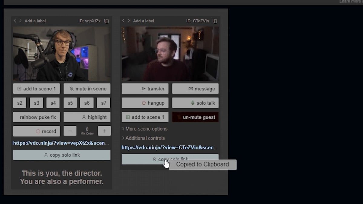Increase mix order with plus button
Image resolution: width=363 pixels, height=204 pixels.
pos(104,131)
